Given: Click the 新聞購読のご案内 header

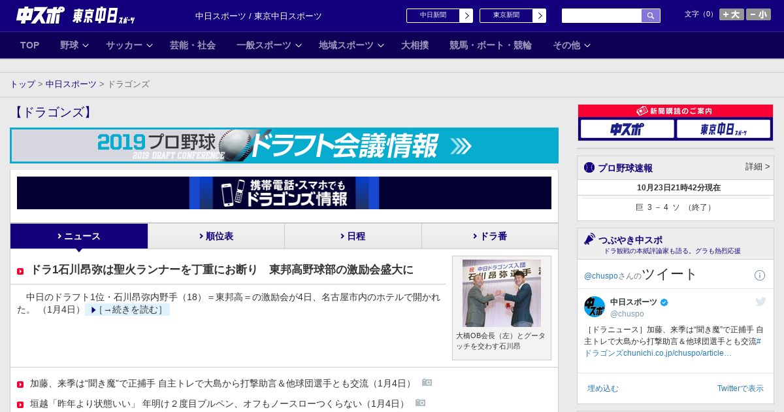Looking at the screenshot, I should click(x=676, y=111).
